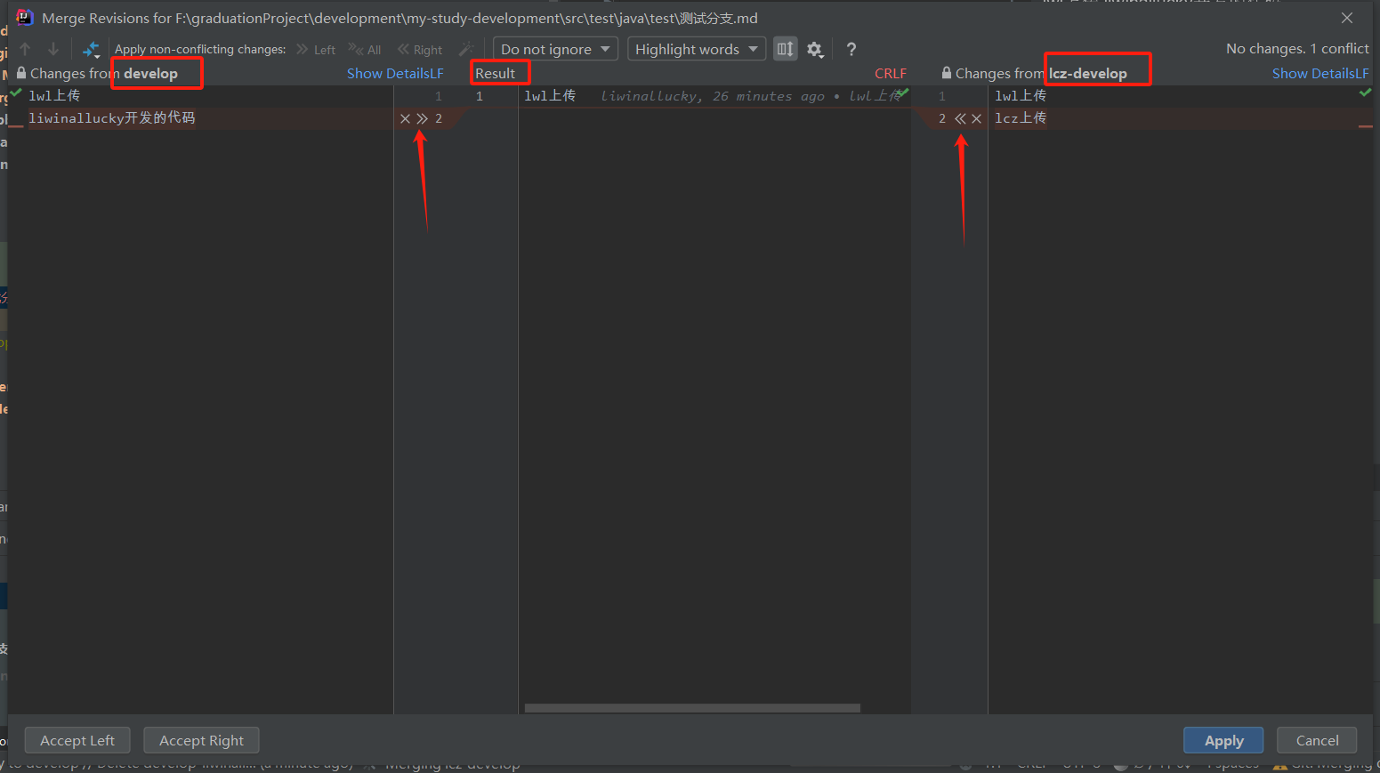Go to previous difference arrow
This screenshot has width=1380, height=773.
[25, 49]
